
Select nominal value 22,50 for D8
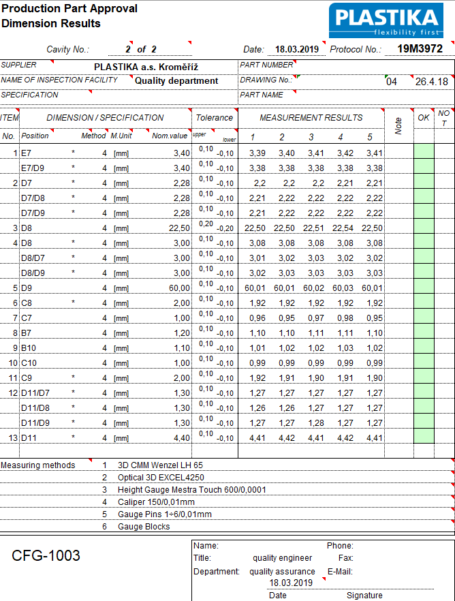(179, 228)
